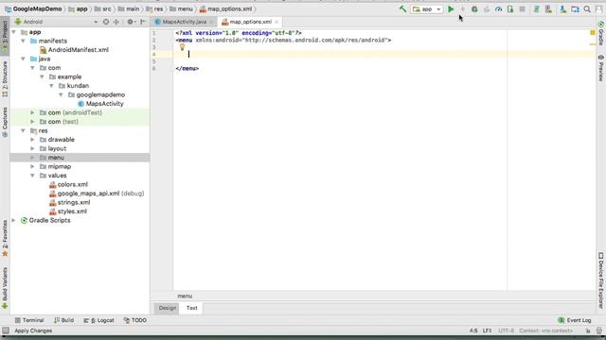Open project panel settings gear
This screenshot has width=606, height=340.
pyautogui.click(x=131, y=22)
